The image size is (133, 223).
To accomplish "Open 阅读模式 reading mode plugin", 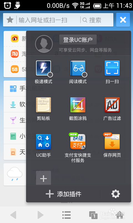I will coord(78,68).
